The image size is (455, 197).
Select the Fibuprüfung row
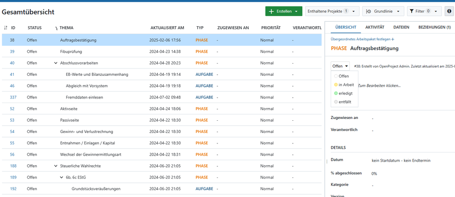pyautogui.click(x=162, y=51)
